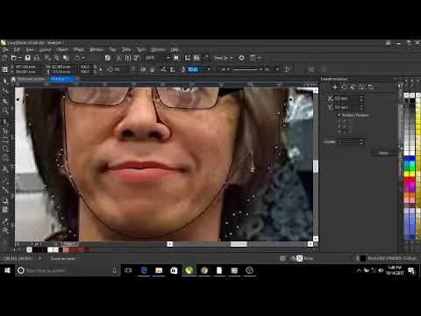This screenshot has width=421, height=316.
Task: Switch docker to Skew mode
Action: [371, 87]
